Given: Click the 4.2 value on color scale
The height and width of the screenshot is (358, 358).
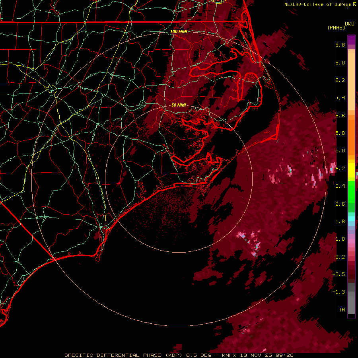Looking at the screenshot, I should [x=340, y=169].
